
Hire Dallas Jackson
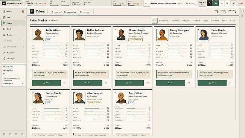88,83
